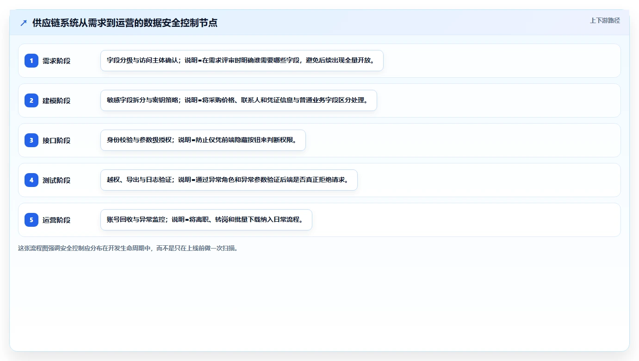This screenshot has height=361, width=639.
Task: Select the 运营阶段 label
Action: point(56,220)
